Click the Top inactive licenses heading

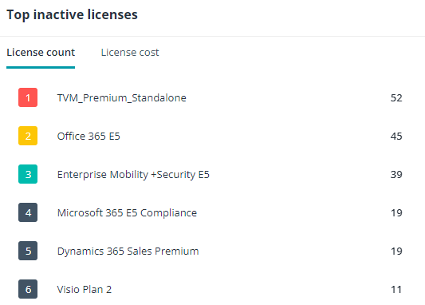pos(72,14)
